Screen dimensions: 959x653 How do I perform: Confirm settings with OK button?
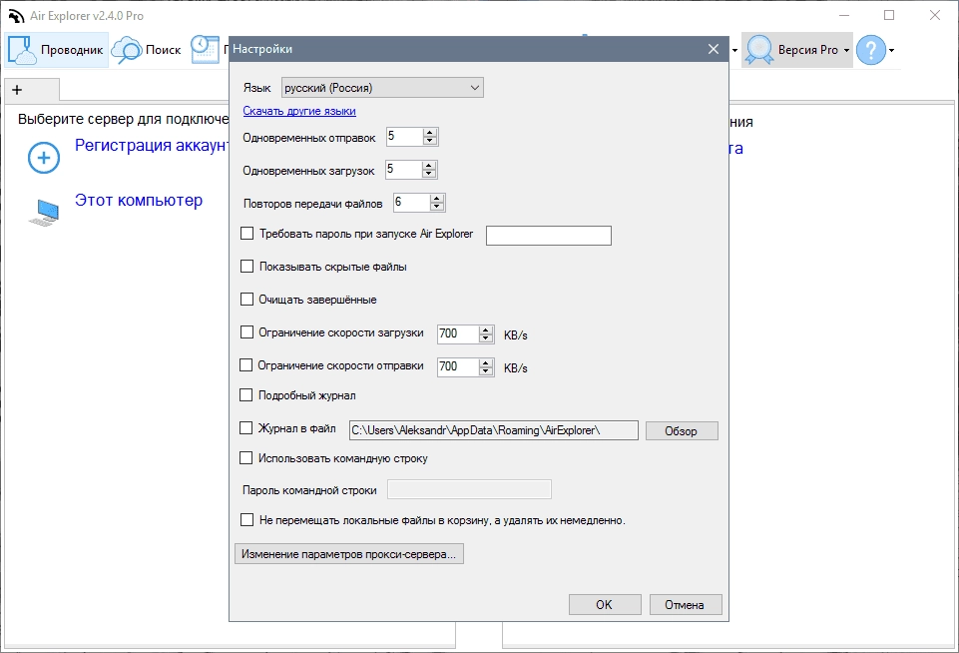(x=605, y=605)
